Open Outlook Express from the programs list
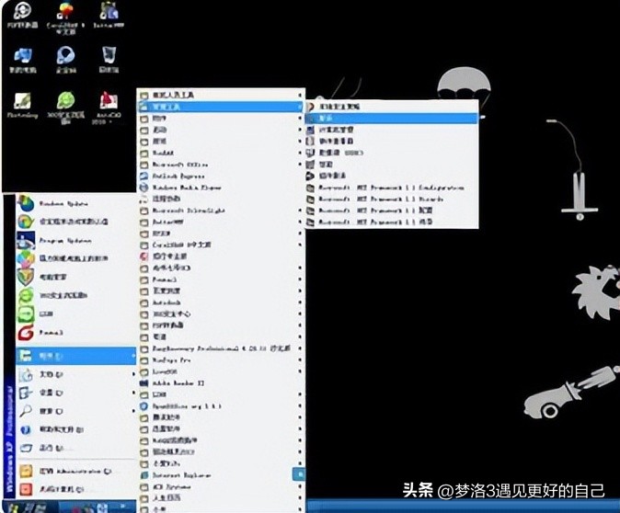This screenshot has width=620, height=513. tap(222, 176)
